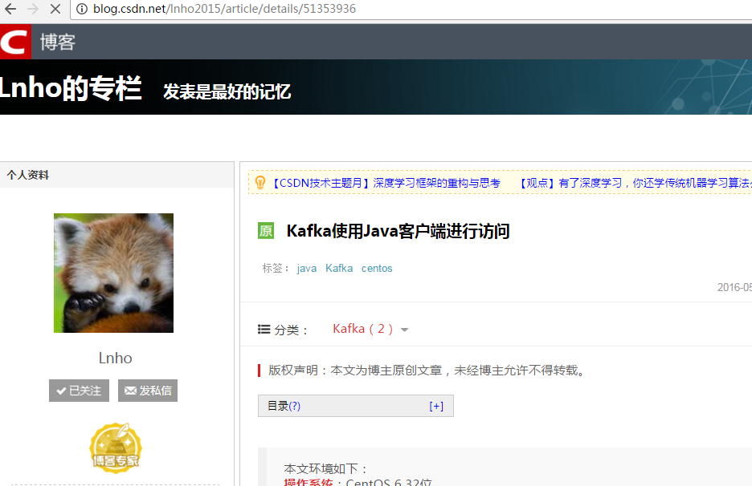Viewport: 752px width, 486px height.
Task: Stop page loading with the X button
Action: click(55, 9)
